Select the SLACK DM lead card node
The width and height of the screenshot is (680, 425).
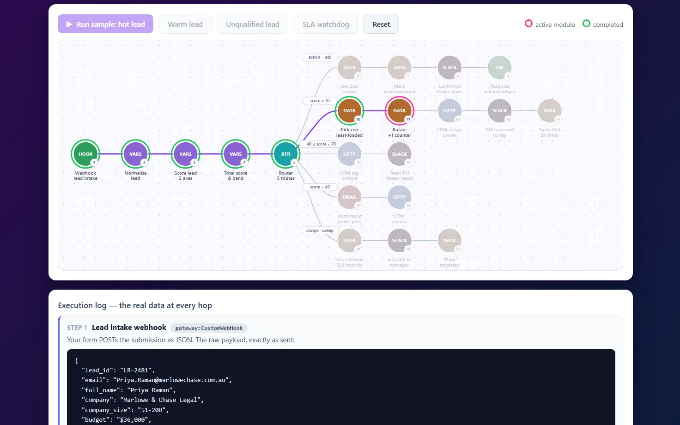click(x=499, y=111)
